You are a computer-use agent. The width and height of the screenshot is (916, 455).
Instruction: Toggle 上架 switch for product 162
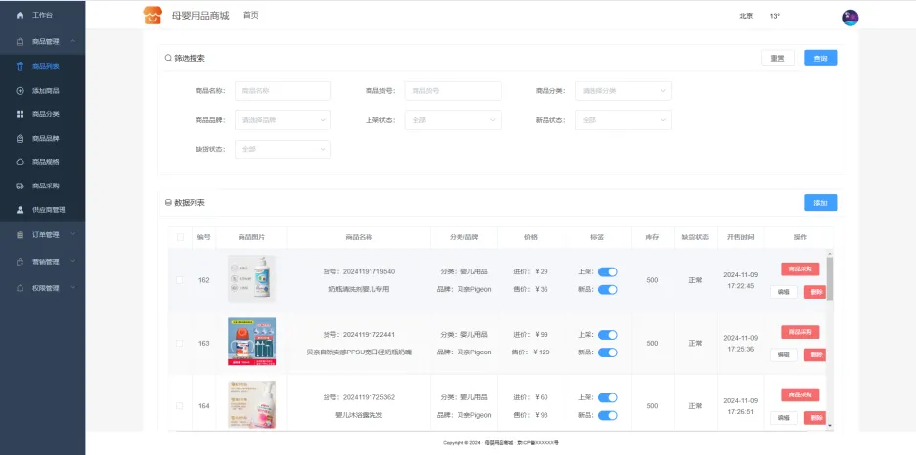pyautogui.click(x=607, y=271)
